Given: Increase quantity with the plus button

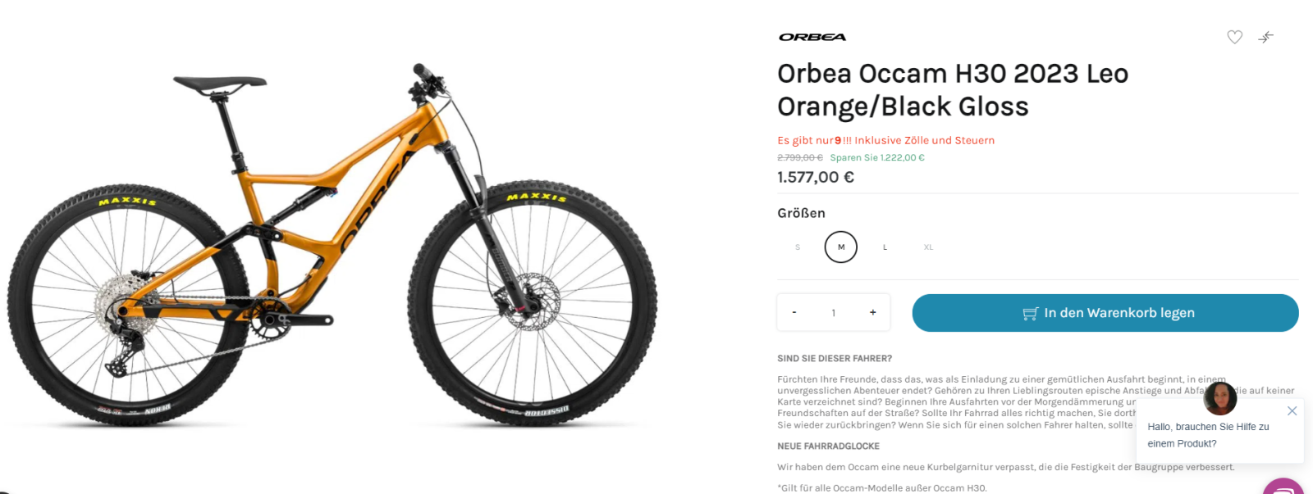Looking at the screenshot, I should [x=872, y=313].
